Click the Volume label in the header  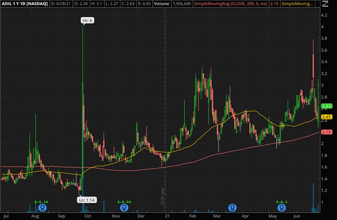click(162, 3)
